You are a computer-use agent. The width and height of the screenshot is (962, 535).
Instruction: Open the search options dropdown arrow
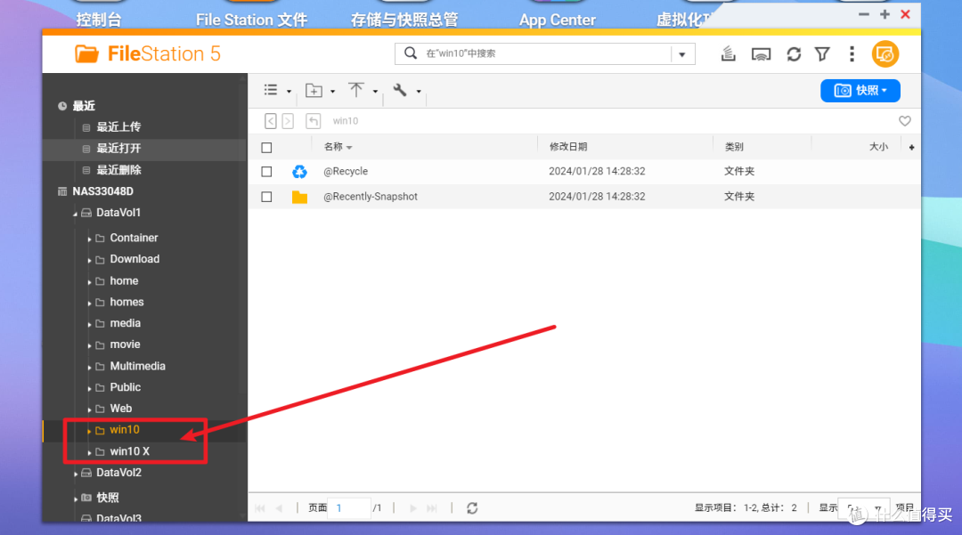click(682, 54)
